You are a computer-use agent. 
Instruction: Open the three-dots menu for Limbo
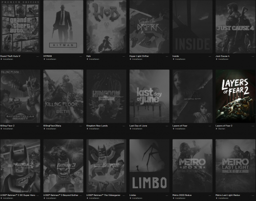(x=167, y=195)
